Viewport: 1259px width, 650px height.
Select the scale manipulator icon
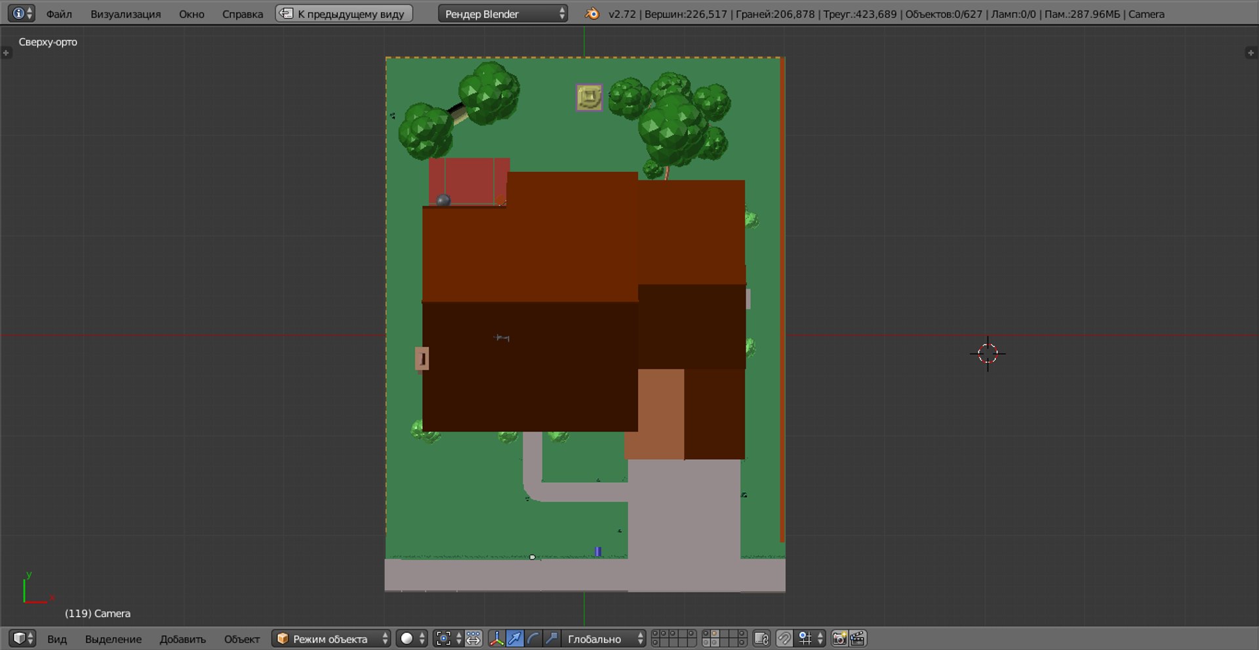[551, 638]
